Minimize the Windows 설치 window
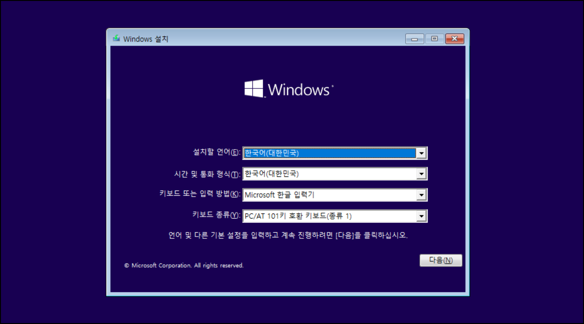 414,39
